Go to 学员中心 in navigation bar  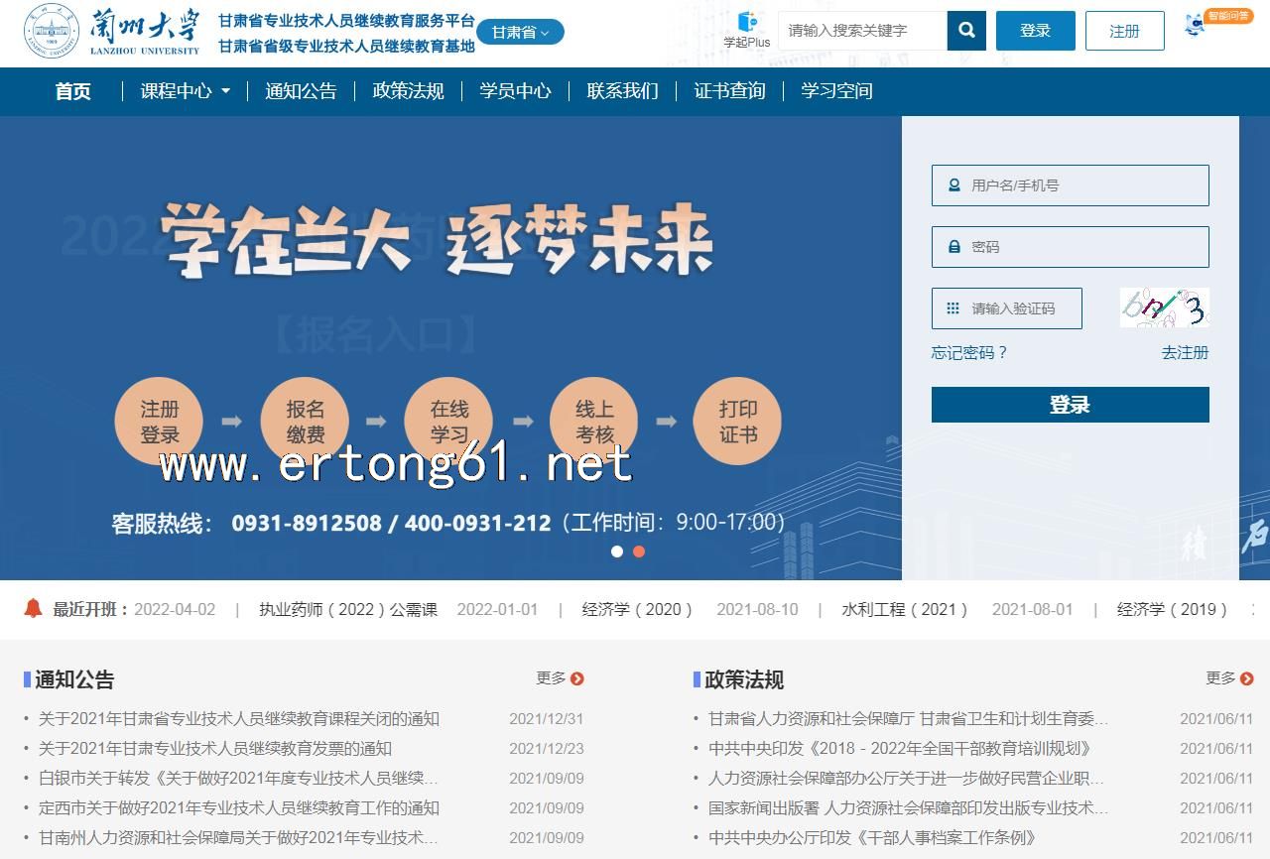pyautogui.click(x=515, y=91)
